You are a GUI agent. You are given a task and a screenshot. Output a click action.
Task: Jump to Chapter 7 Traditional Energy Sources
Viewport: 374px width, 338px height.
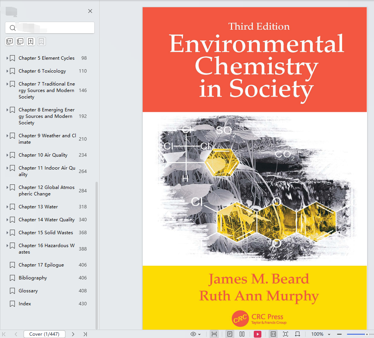pos(47,90)
